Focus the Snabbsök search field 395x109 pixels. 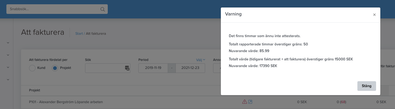(57, 9)
